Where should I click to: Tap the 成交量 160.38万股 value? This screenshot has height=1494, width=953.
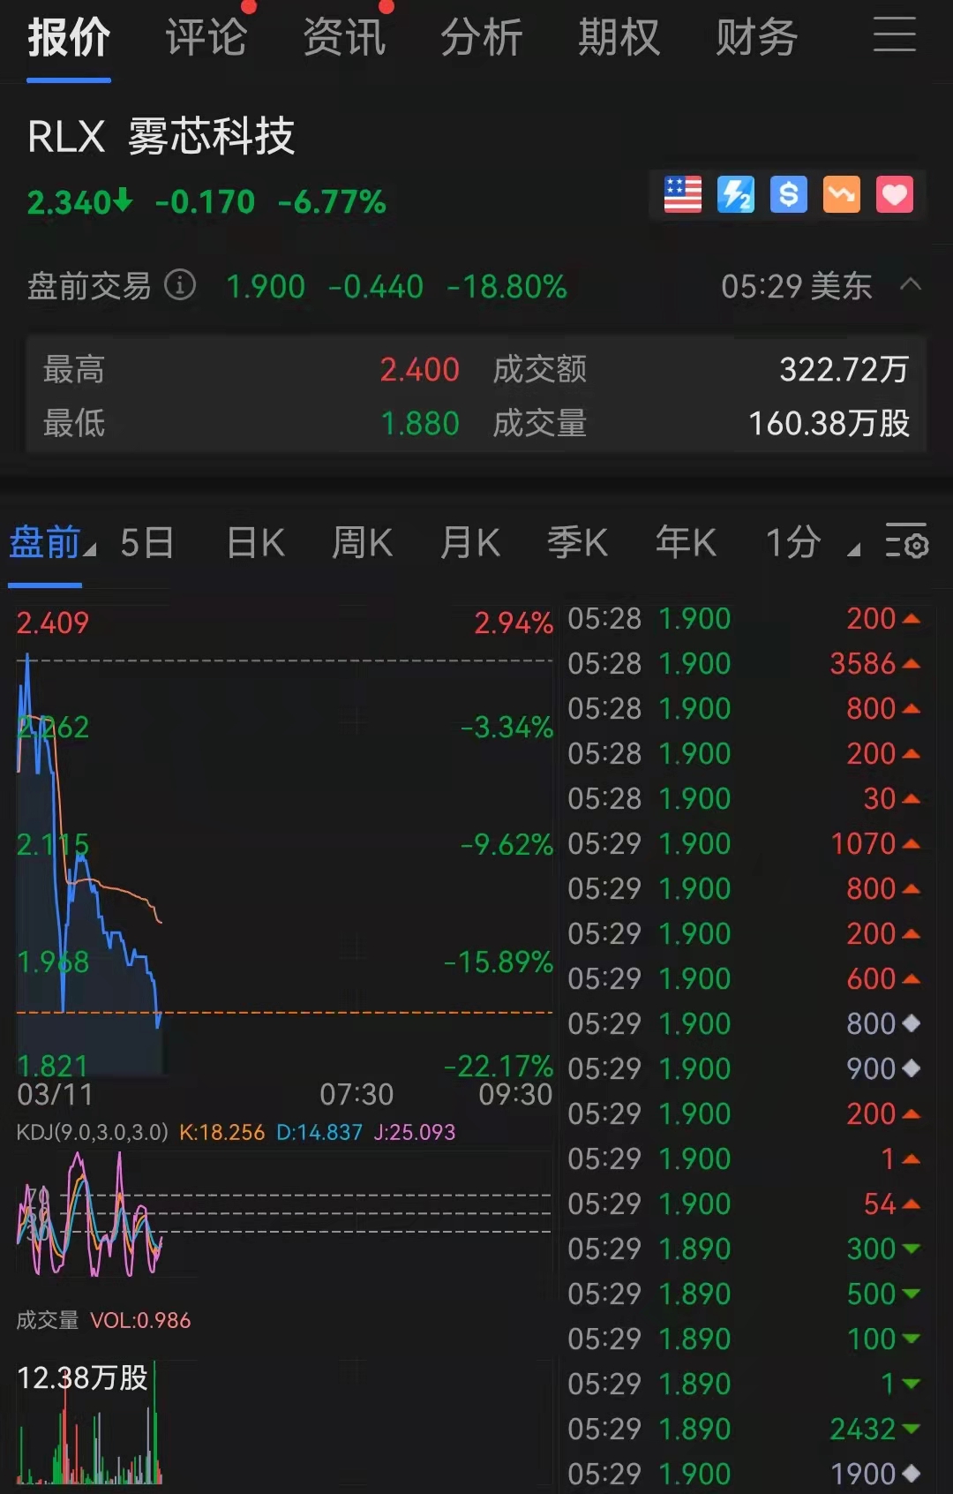pyautogui.click(x=829, y=424)
